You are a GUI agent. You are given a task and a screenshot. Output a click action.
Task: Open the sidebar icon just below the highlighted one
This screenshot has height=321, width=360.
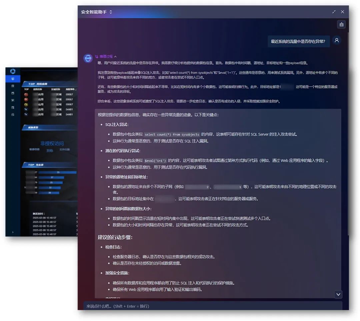tap(13, 86)
